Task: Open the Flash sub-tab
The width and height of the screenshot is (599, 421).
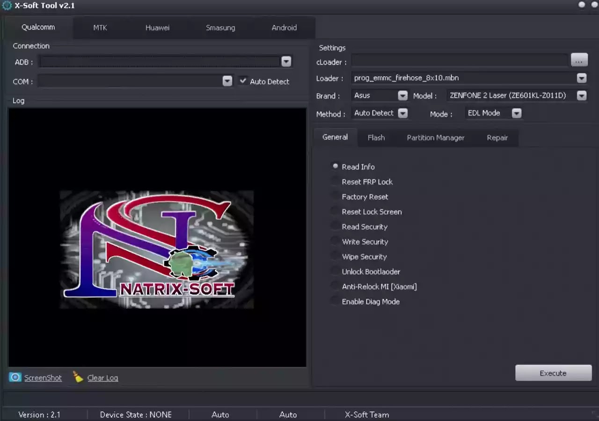Action: point(376,138)
